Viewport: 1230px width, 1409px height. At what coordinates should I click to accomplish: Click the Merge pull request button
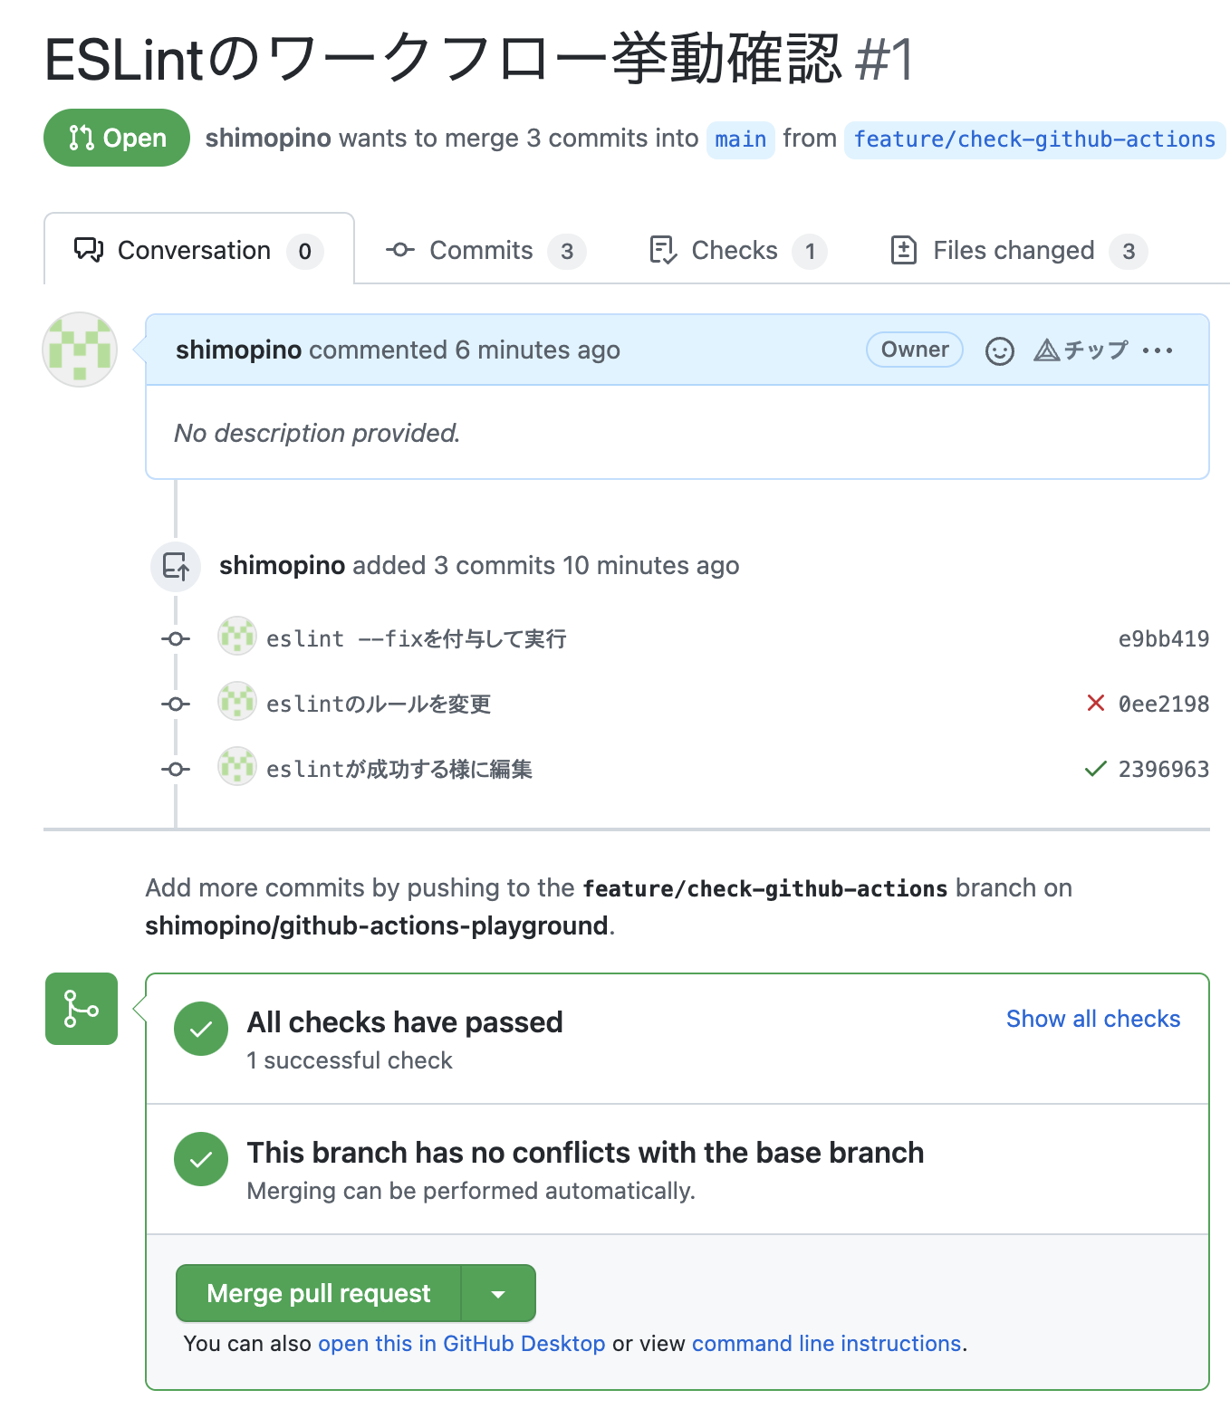pyautogui.click(x=319, y=1293)
